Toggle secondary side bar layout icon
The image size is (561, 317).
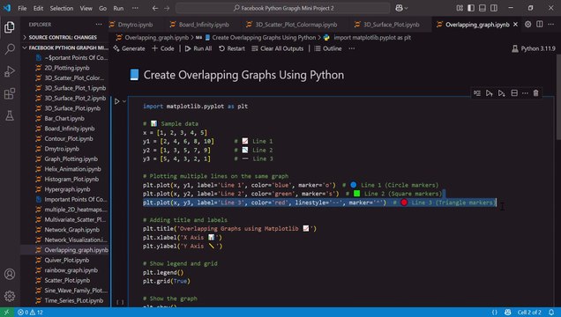(494, 8)
